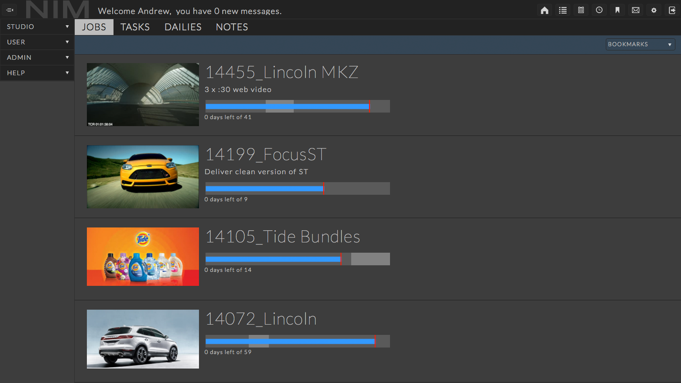
Task: Switch to the DAILIES tab
Action: tap(183, 27)
